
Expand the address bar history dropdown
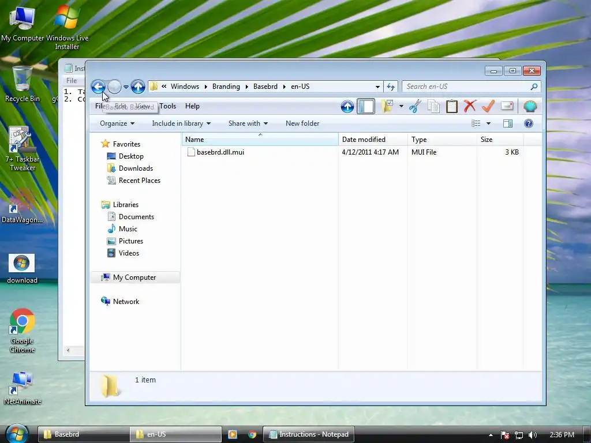pos(377,87)
